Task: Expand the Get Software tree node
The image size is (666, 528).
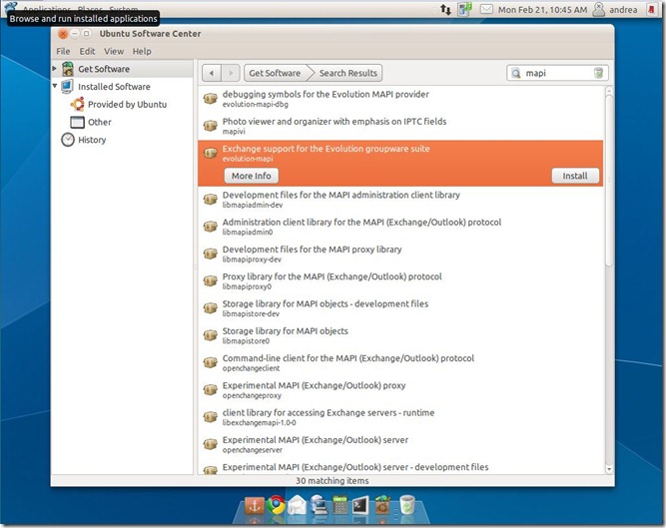Action: coord(55,69)
